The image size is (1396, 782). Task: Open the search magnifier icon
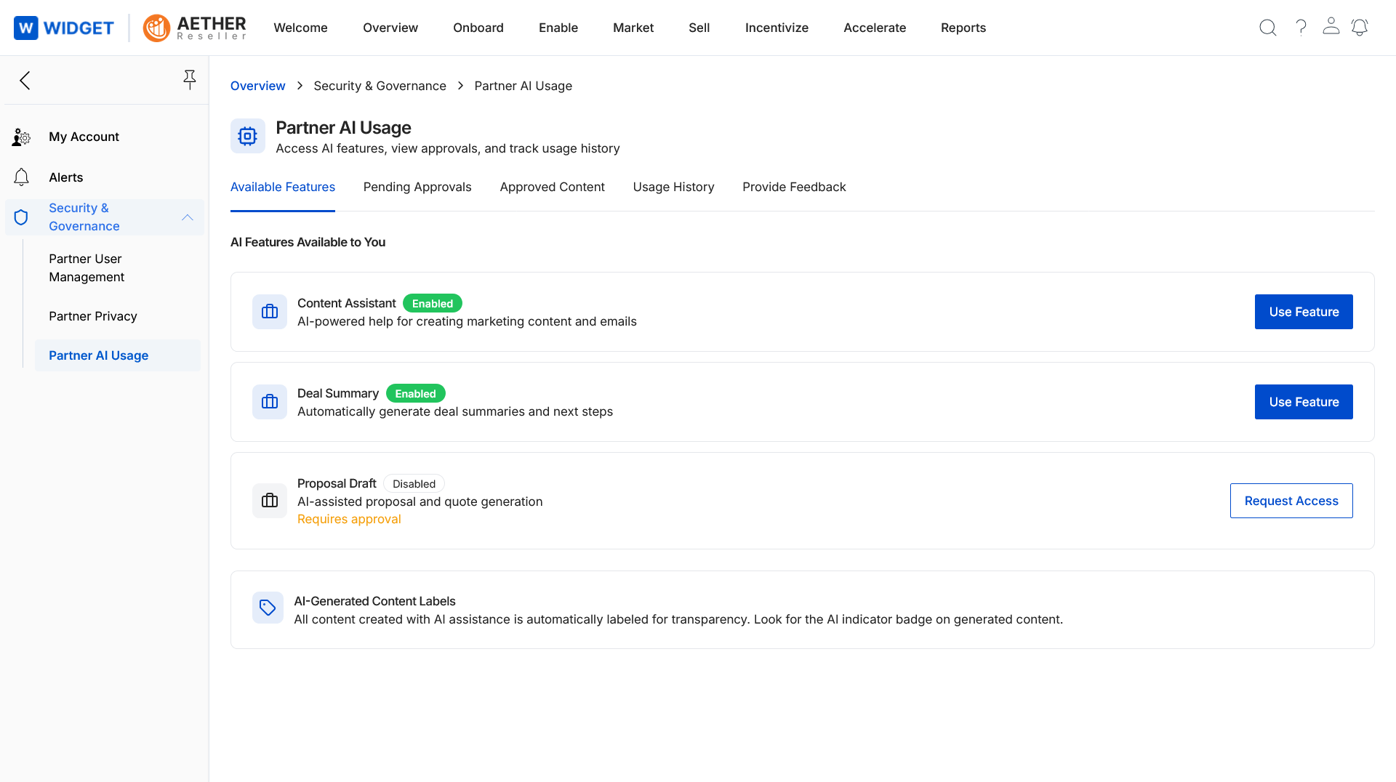click(x=1267, y=28)
